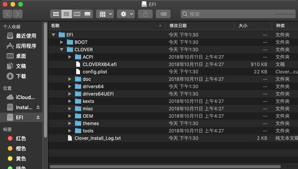
Task: Select the CLOVERX64.efi file icon
Action: [x=78, y=64]
